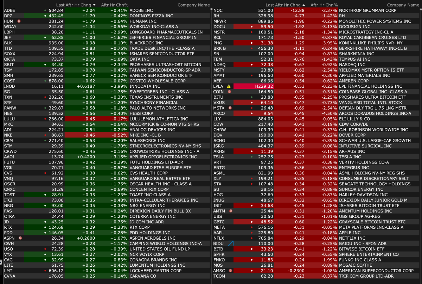Screen dimensions: 422x284
Task: Click left panel Company Name column header
Action: coord(193,5)
